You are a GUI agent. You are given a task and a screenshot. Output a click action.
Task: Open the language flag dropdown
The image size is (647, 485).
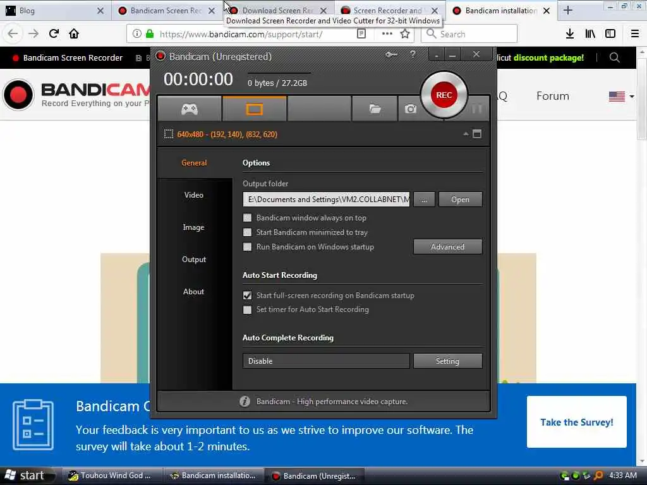coord(622,97)
